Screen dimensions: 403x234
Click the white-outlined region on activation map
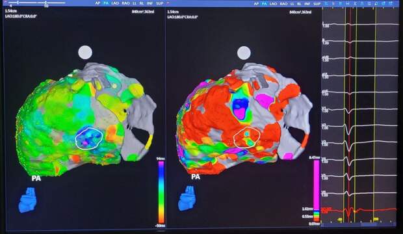click(x=89, y=138)
